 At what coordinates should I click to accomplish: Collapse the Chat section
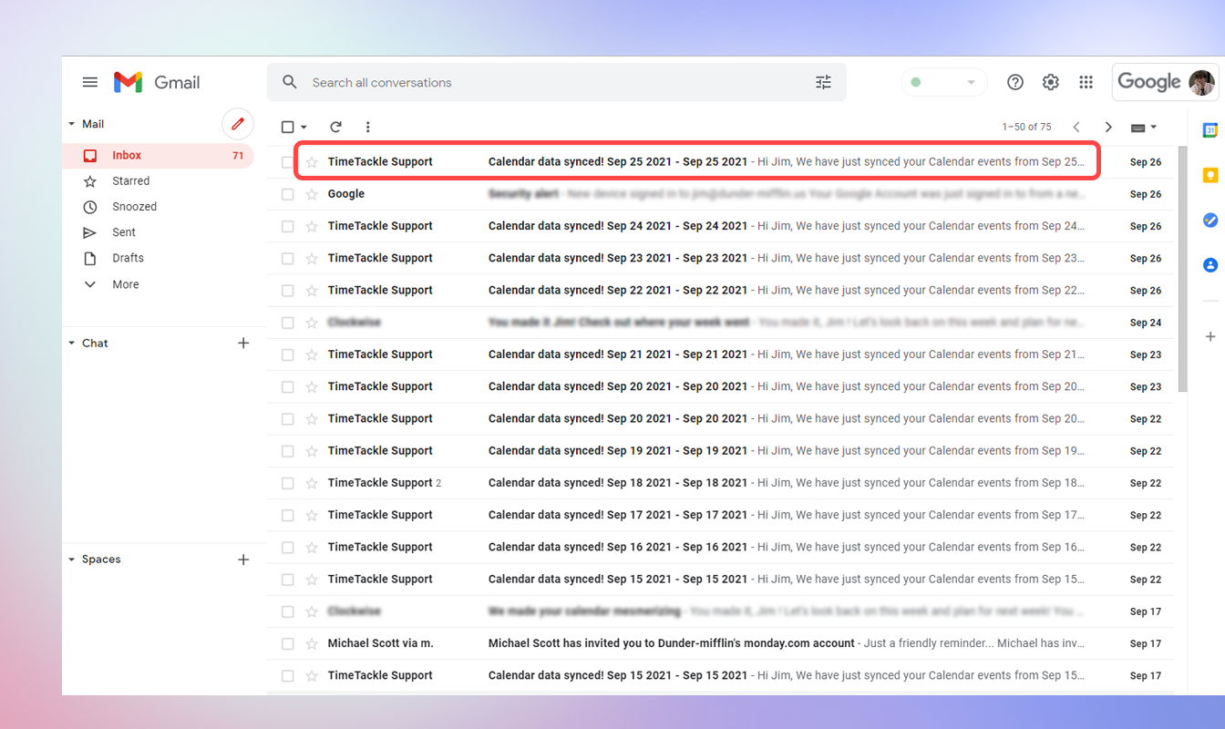(72, 343)
